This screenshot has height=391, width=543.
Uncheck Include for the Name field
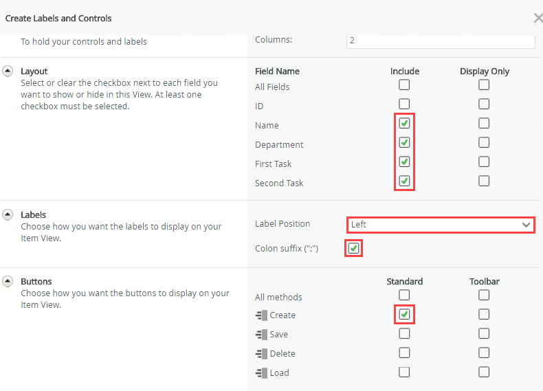pyautogui.click(x=404, y=123)
